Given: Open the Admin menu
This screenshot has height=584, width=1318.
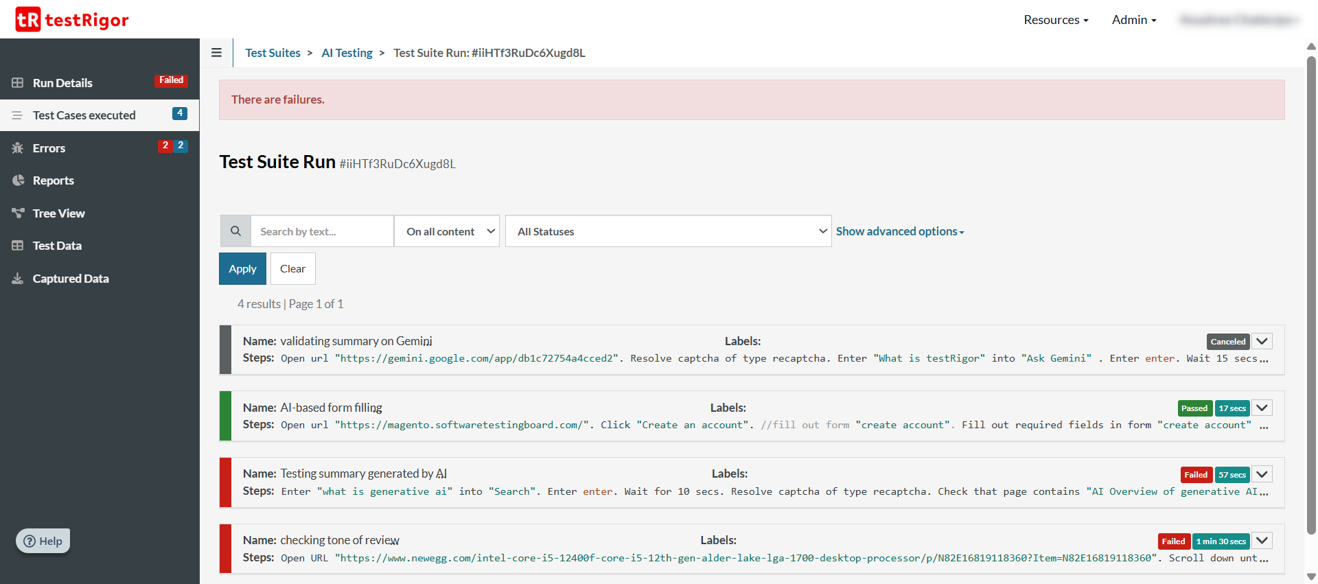Looking at the screenshot, I should click(1133, 20).
